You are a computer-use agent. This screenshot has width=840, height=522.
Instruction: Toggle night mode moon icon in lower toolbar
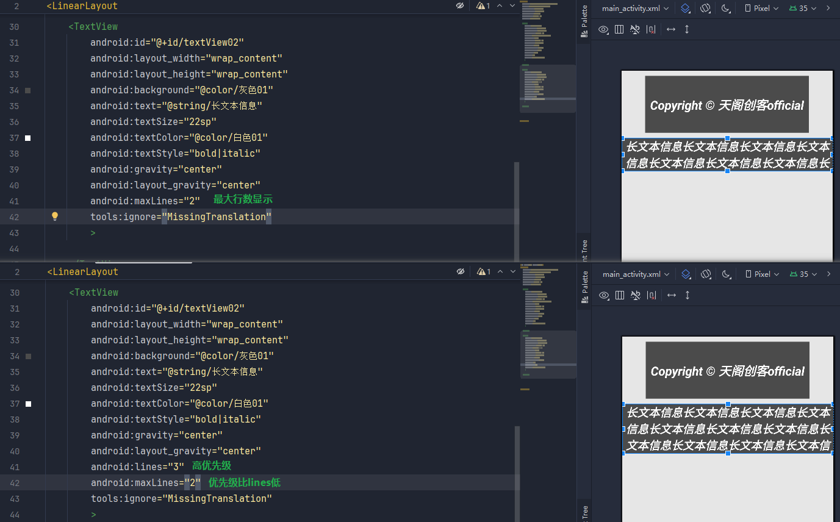coord(727,274)
